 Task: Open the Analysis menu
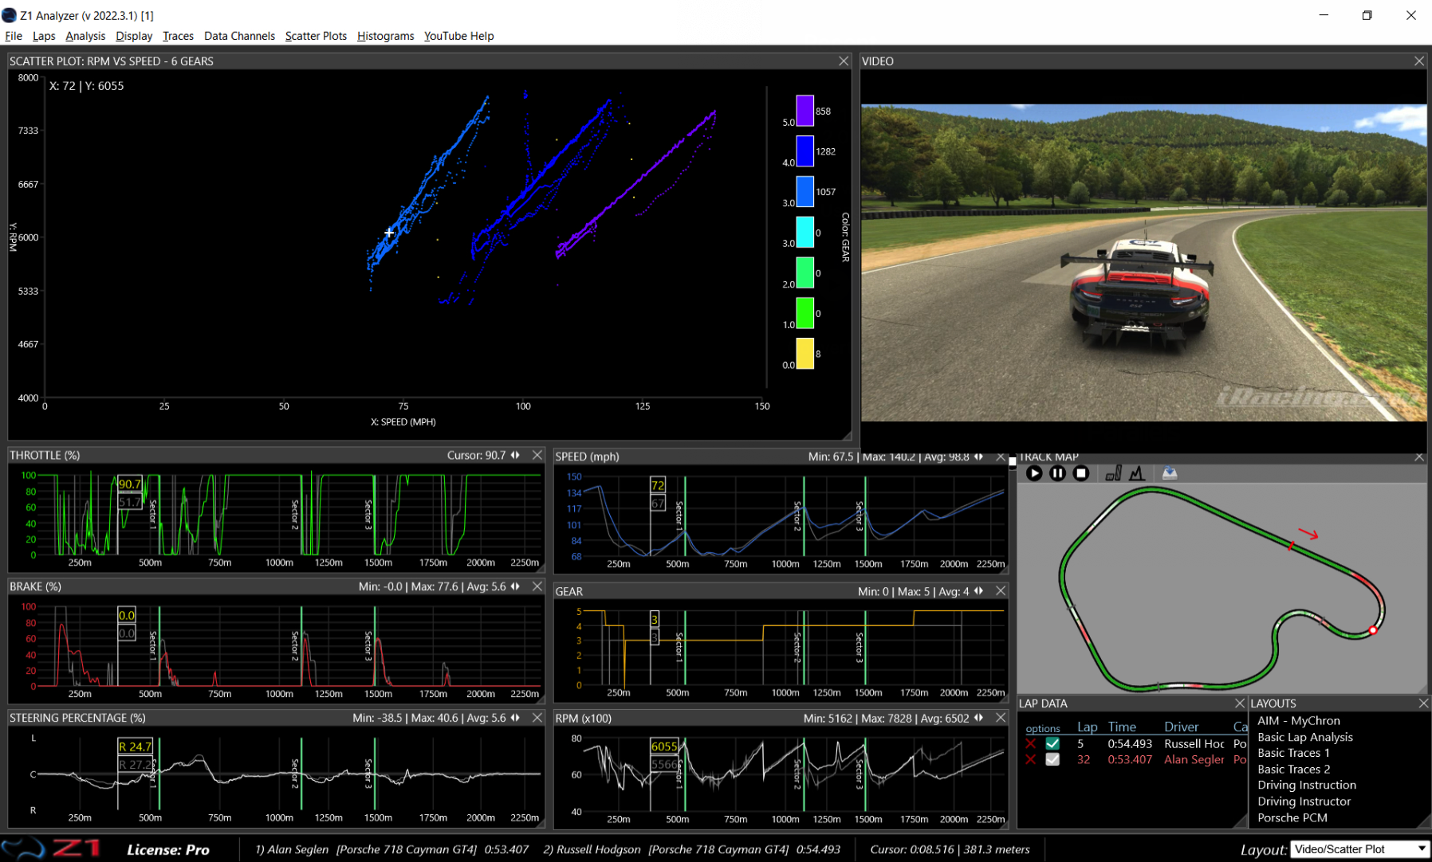coord(85,36)
